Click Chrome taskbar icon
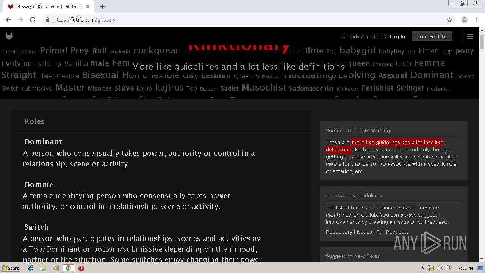 pyautogui.click(x=68, y=268)
